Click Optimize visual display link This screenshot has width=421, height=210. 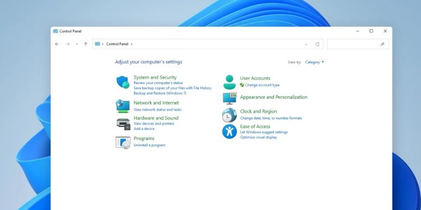point(259,137)
